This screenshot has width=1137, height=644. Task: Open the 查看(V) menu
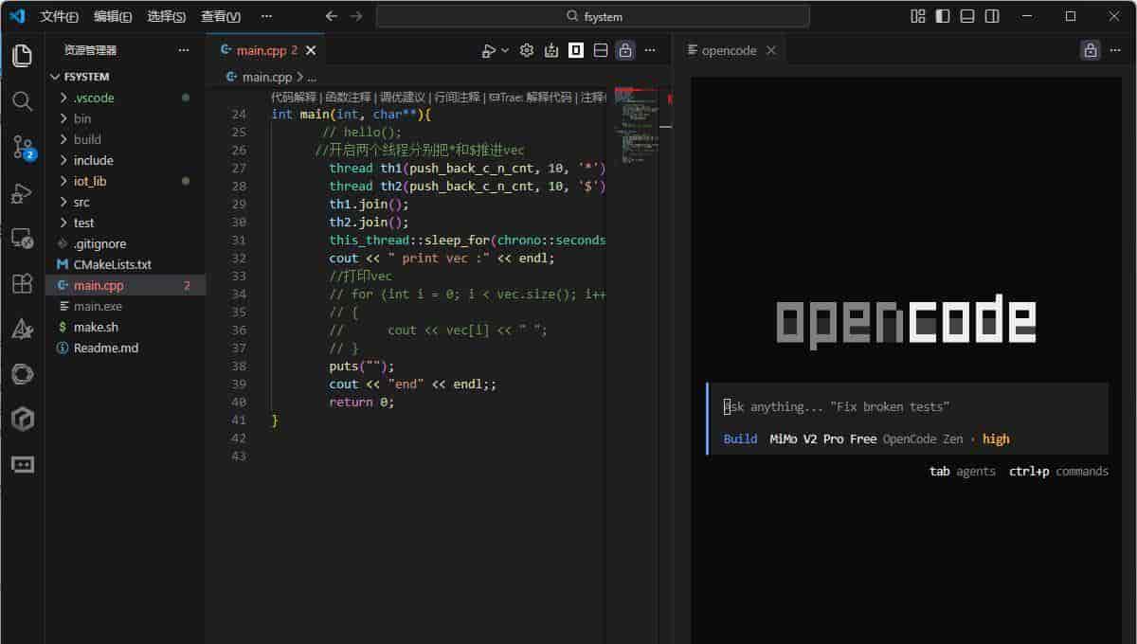tap(217, 16)
